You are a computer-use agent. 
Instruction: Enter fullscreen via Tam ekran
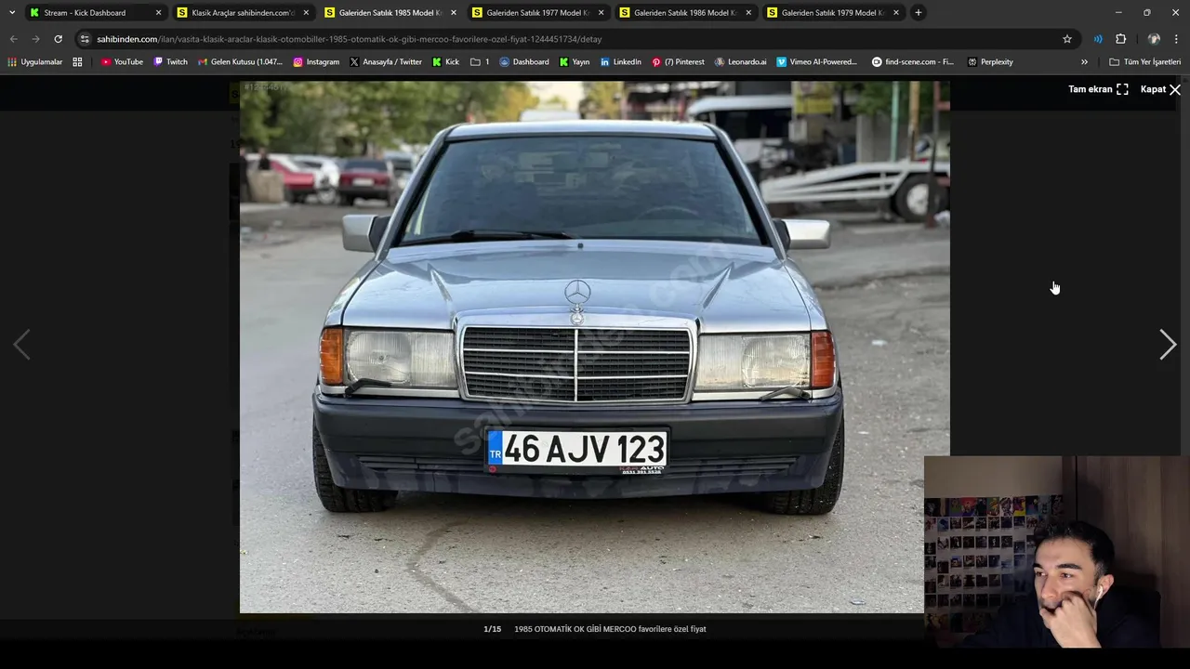click(1098, 89)
